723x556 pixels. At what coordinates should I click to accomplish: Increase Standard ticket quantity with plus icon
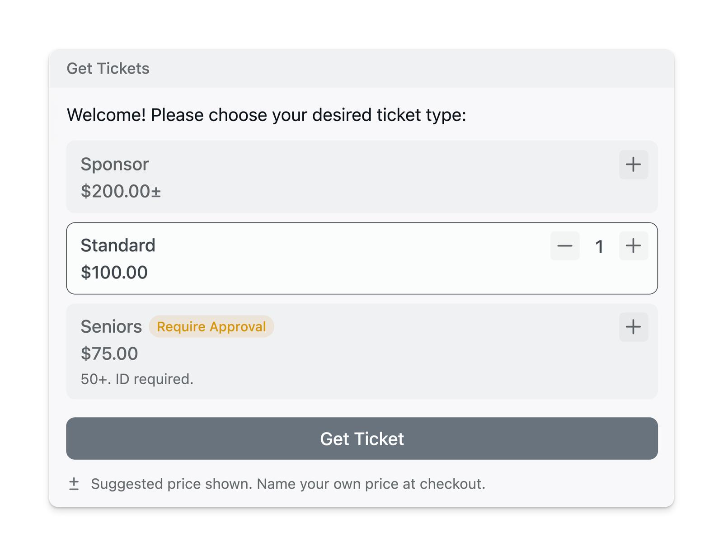pos(633,246)
